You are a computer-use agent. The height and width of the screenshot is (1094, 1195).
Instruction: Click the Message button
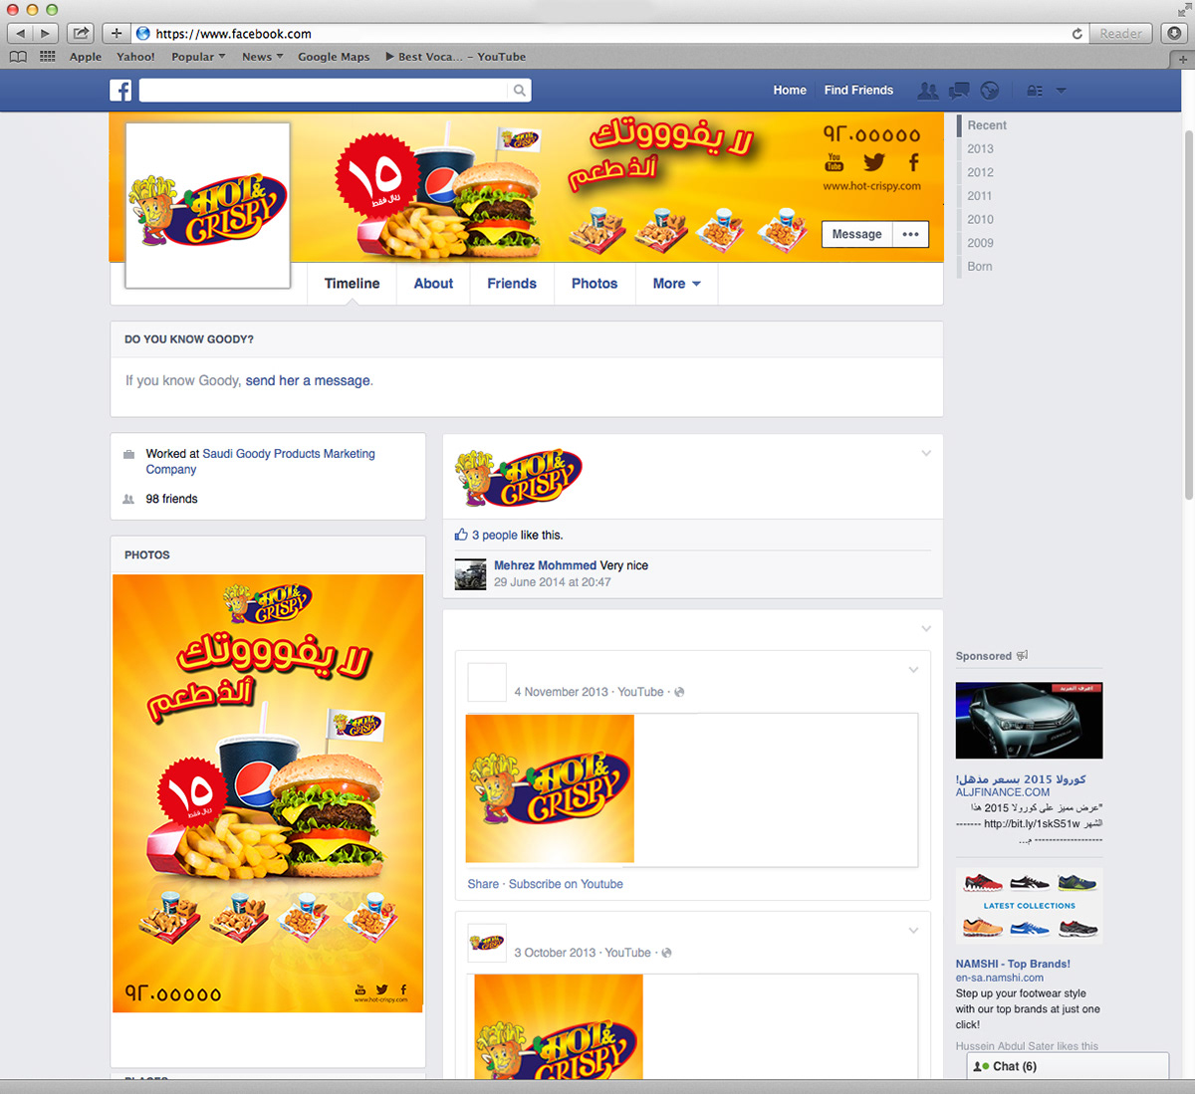tap(856, 234)
